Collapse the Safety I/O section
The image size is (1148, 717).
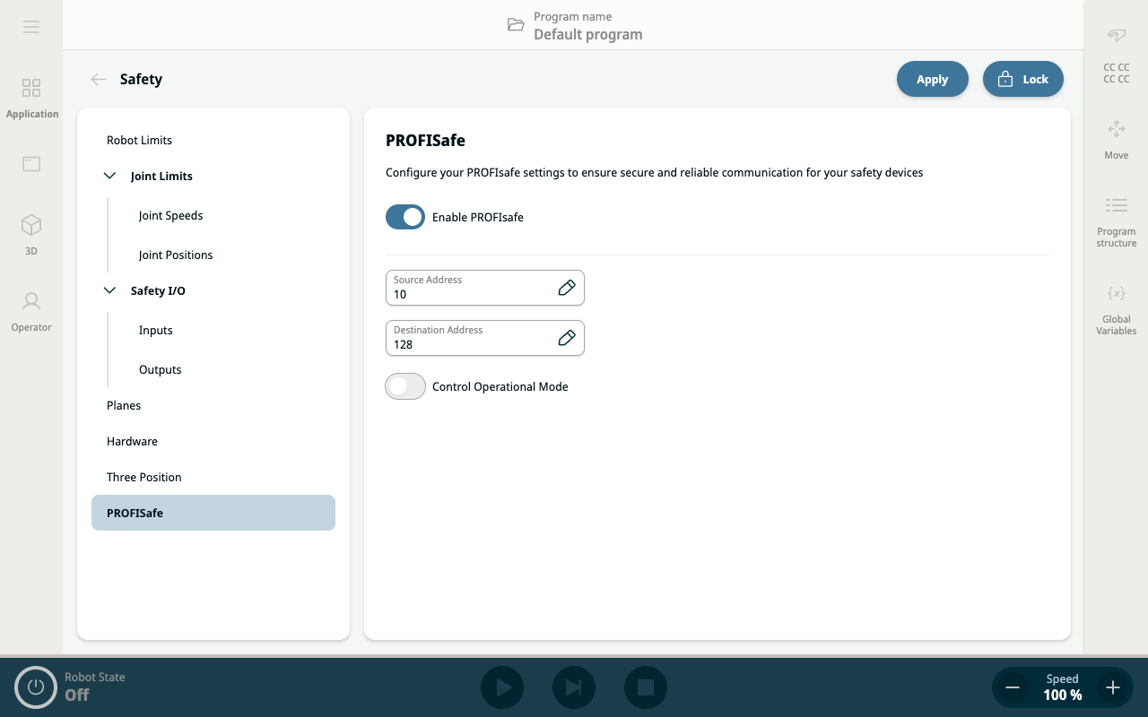[110, 290]
